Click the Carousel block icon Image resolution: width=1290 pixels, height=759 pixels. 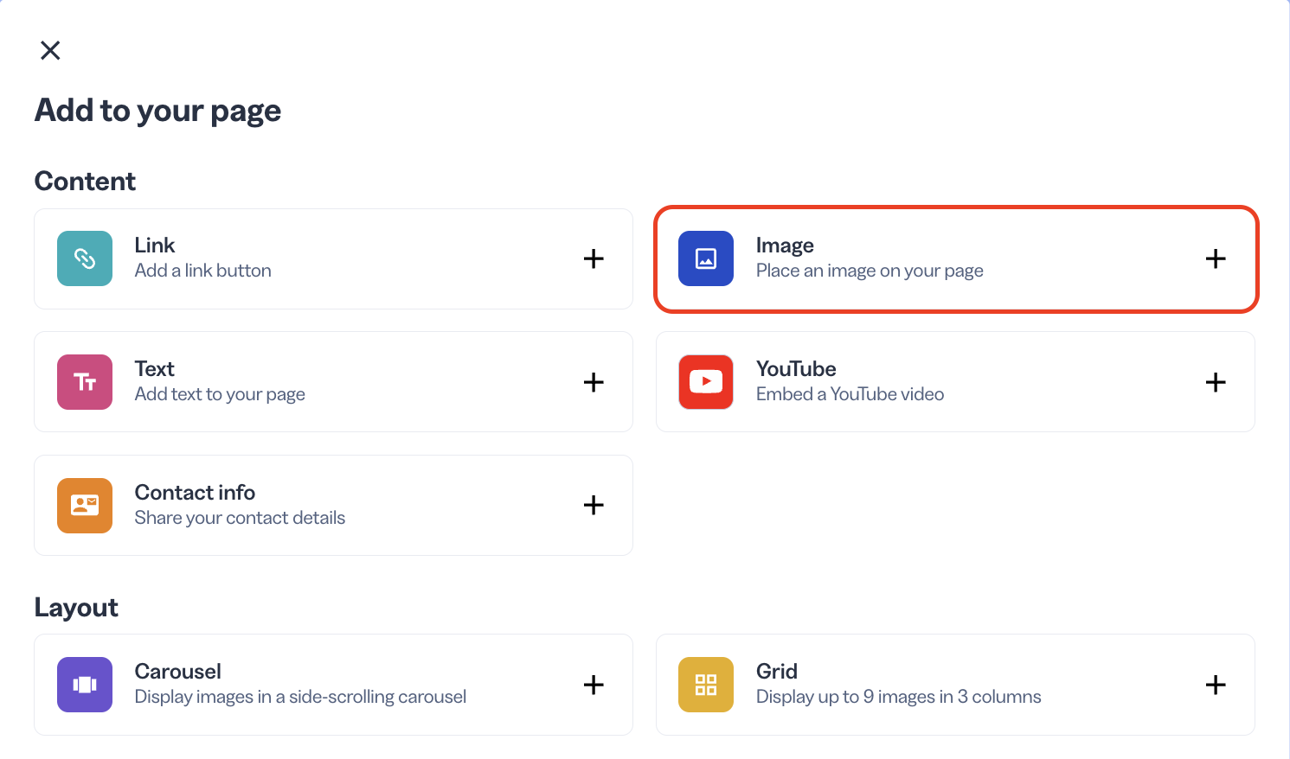84,685
